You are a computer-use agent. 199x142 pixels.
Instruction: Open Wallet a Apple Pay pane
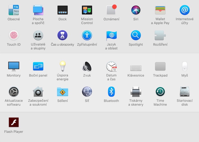click(x=160, y=10)
